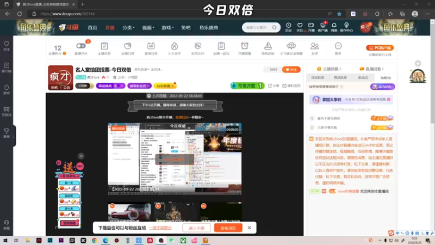Open 鱼吧 in the navigation bar
The height and width of the screenshot is (245, 435).
pos(186,28)
